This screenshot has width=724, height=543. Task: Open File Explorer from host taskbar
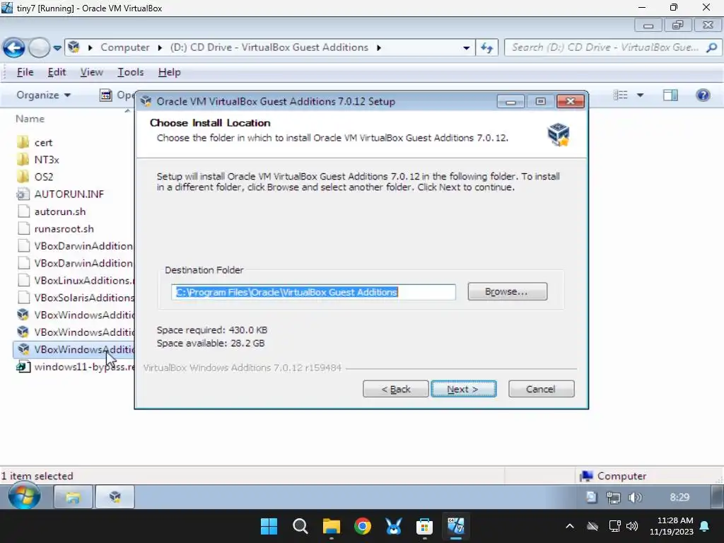click(331, 526)
